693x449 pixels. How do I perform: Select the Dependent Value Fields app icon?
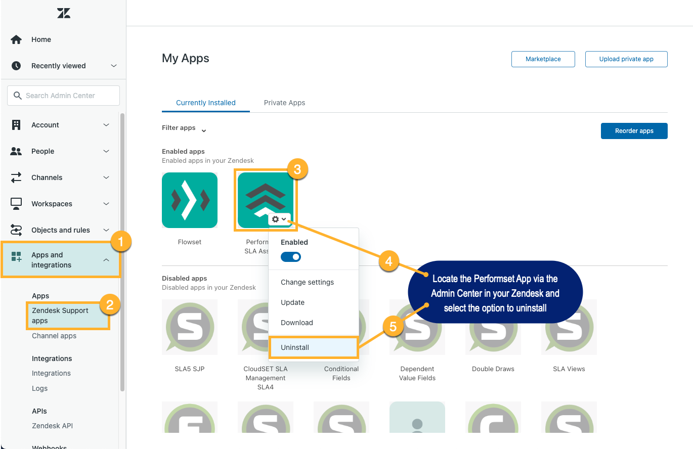pos(417,327)
